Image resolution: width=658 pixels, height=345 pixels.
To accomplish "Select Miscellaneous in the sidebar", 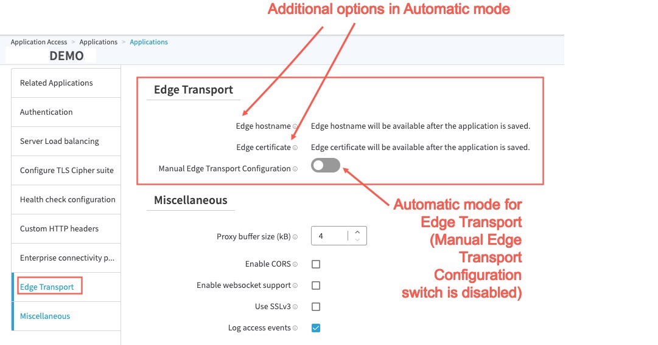I will [45, 316].
